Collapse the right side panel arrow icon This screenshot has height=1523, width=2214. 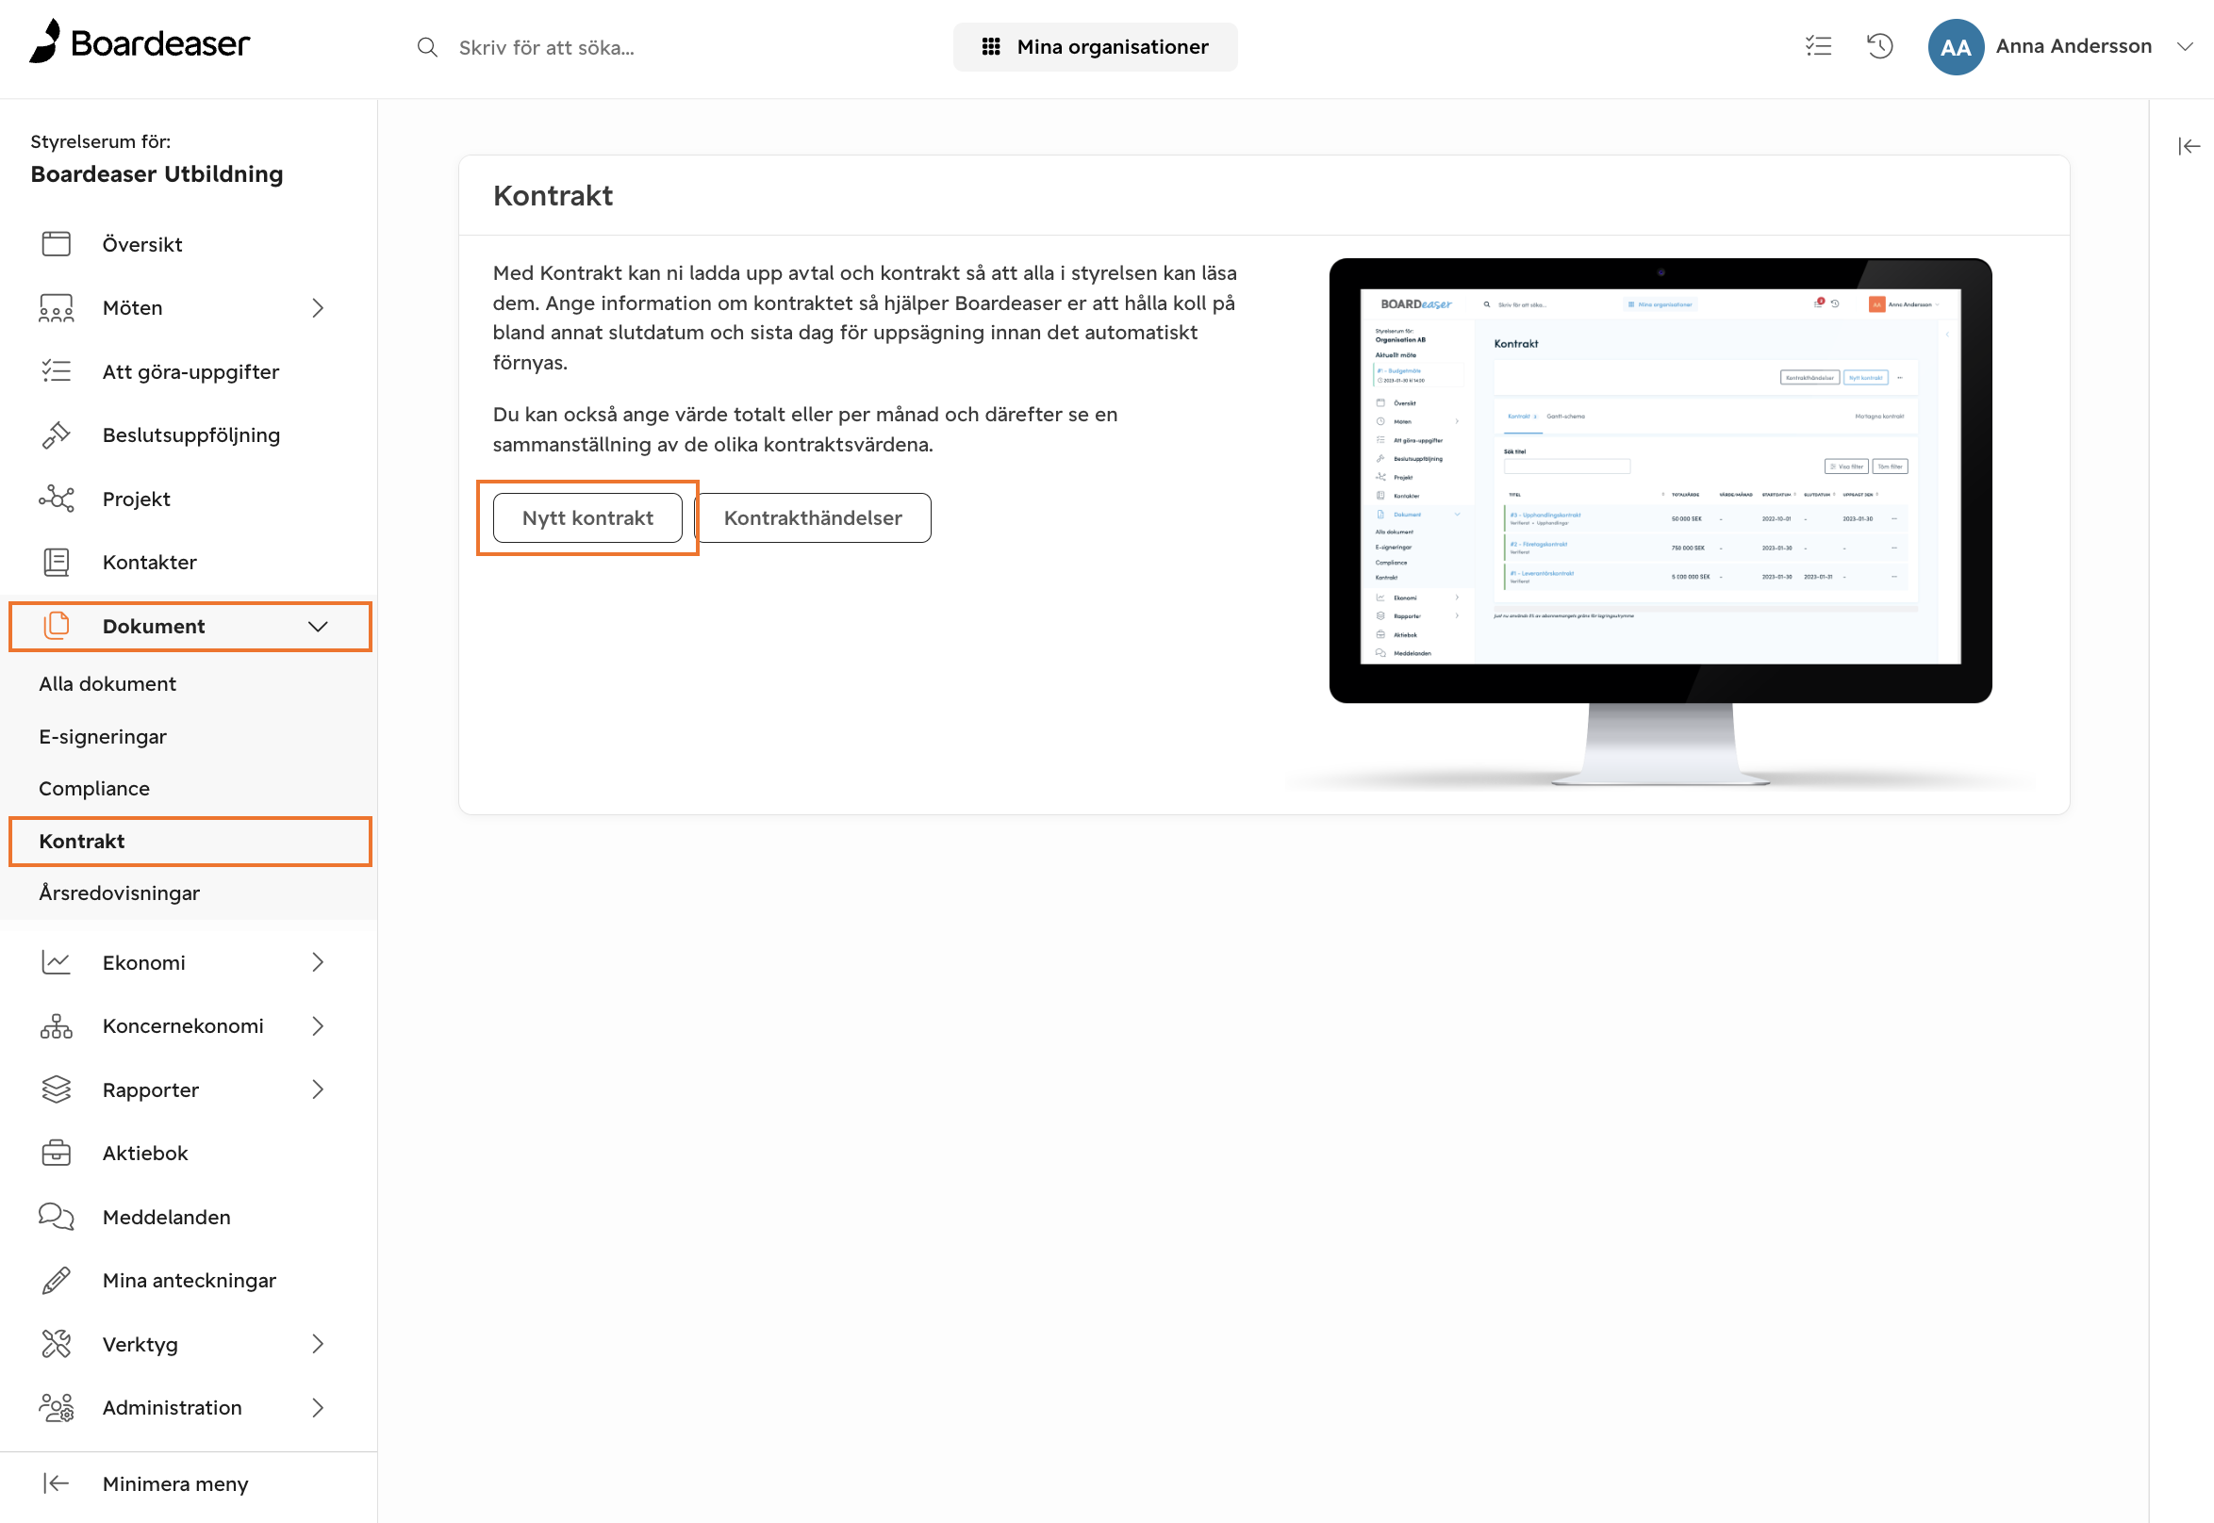(2189, 146)
